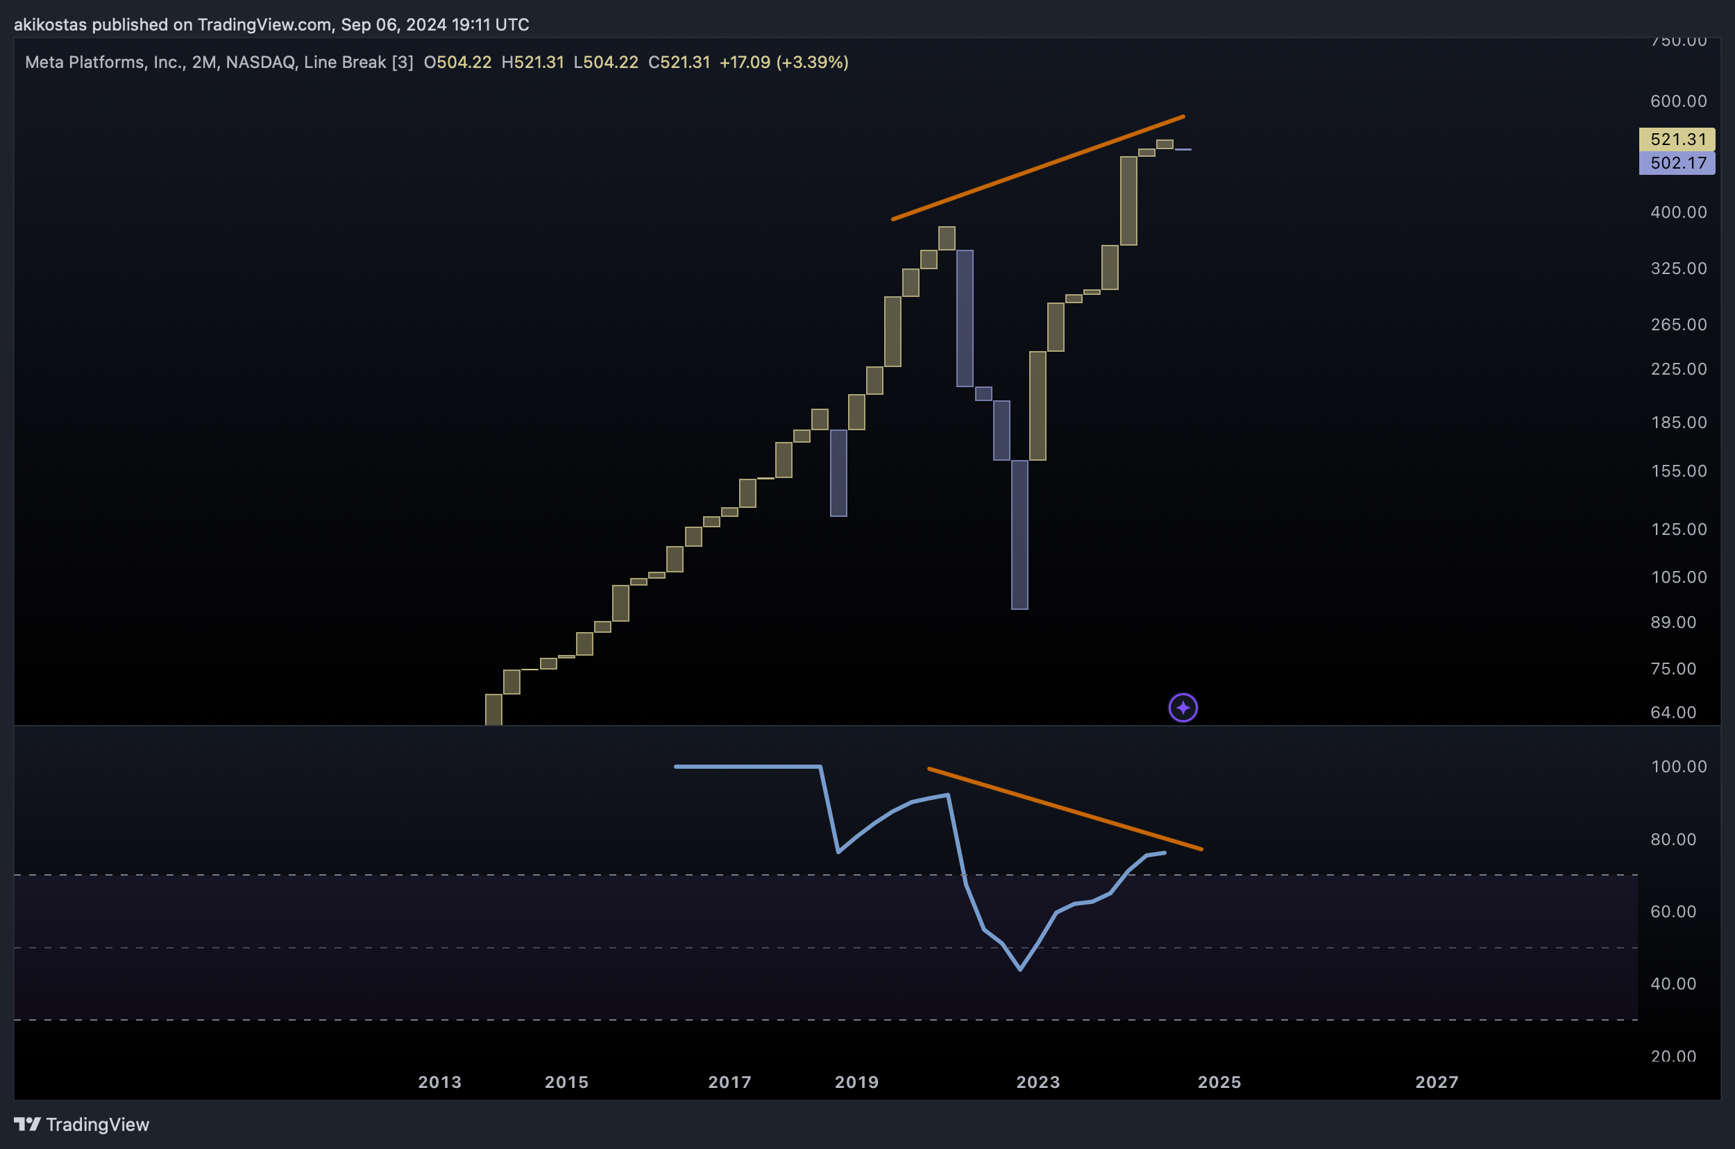Click the C521.31 close value
Screen dimensions: 1735x1149
(679, 62)
